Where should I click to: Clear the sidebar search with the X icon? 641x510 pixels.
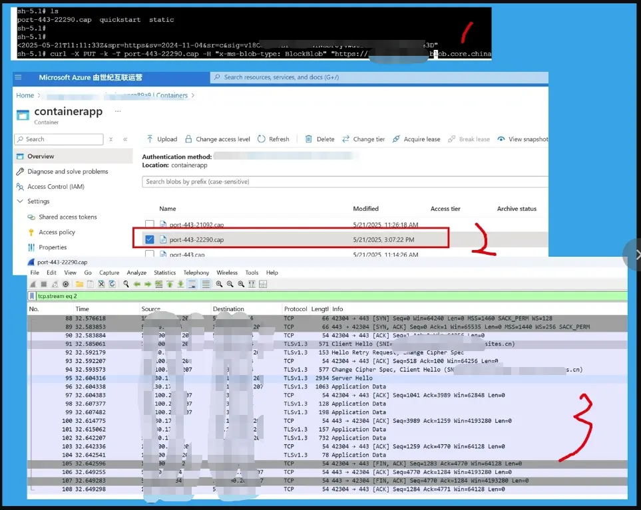(110, 139)
